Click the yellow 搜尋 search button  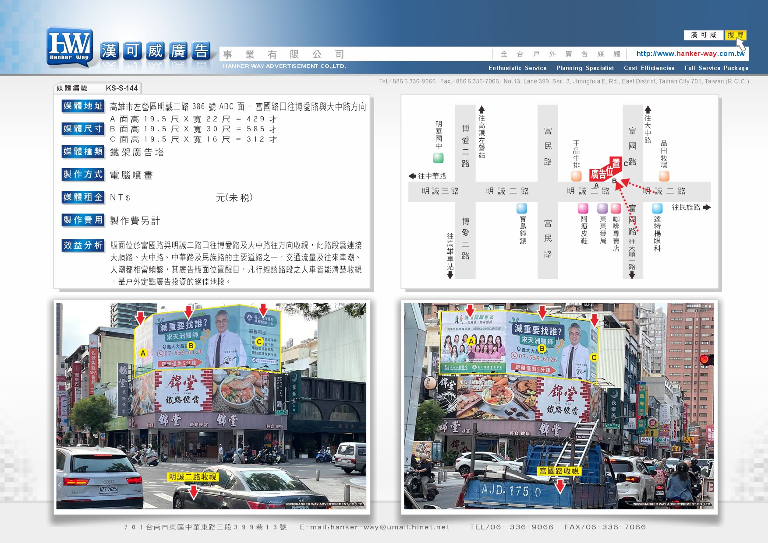[736, 35]
